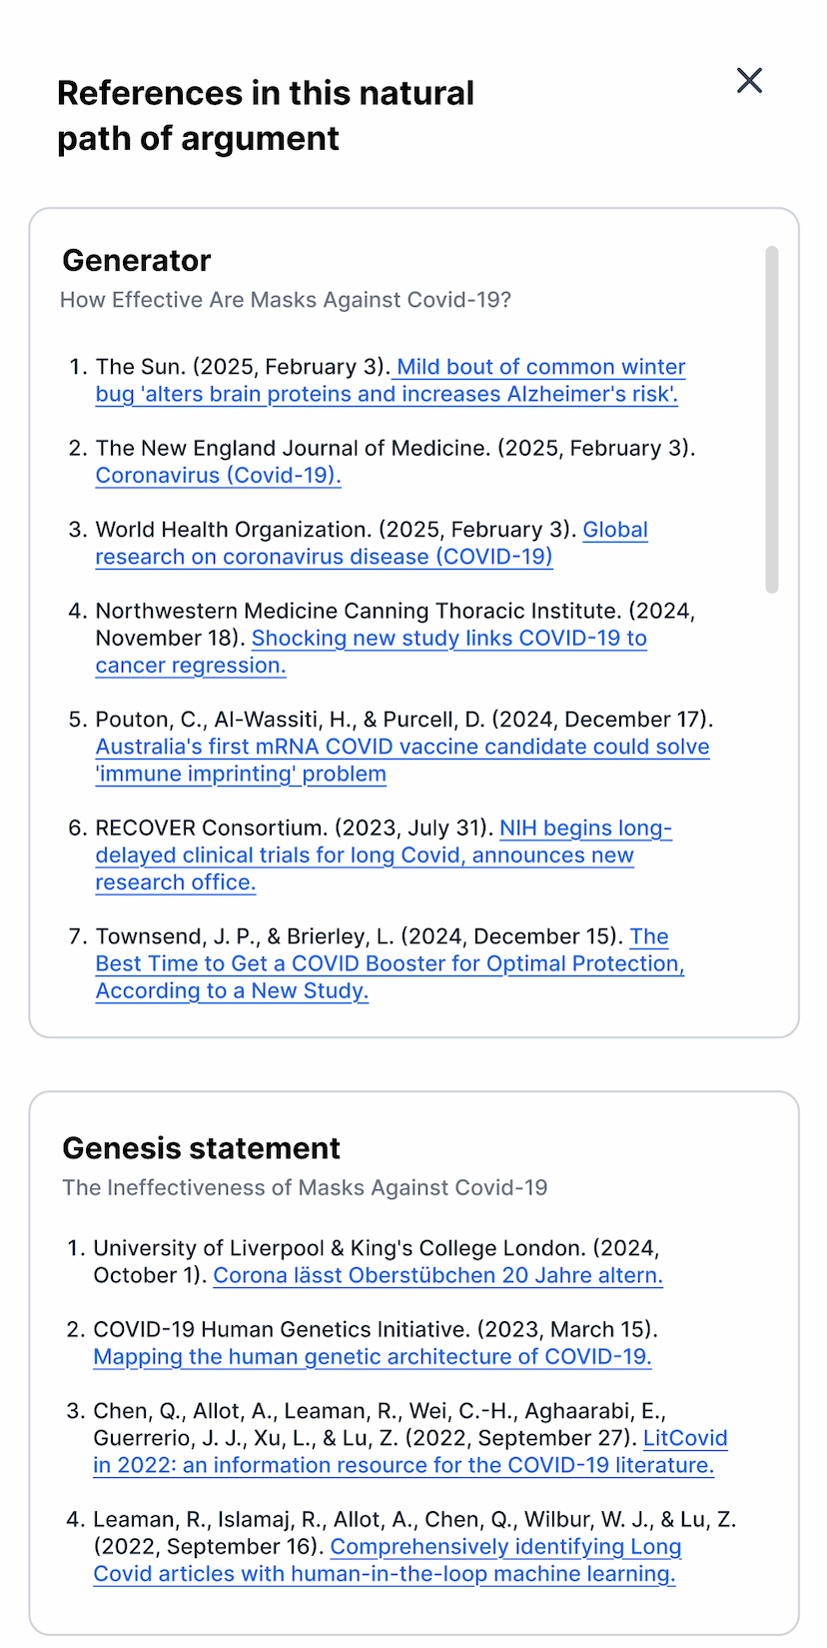Image resolution: width=827 pixels, height=1648 pixels.
Task: Open Shocking new study cancer regression link
Action: (x=448, y=639)
